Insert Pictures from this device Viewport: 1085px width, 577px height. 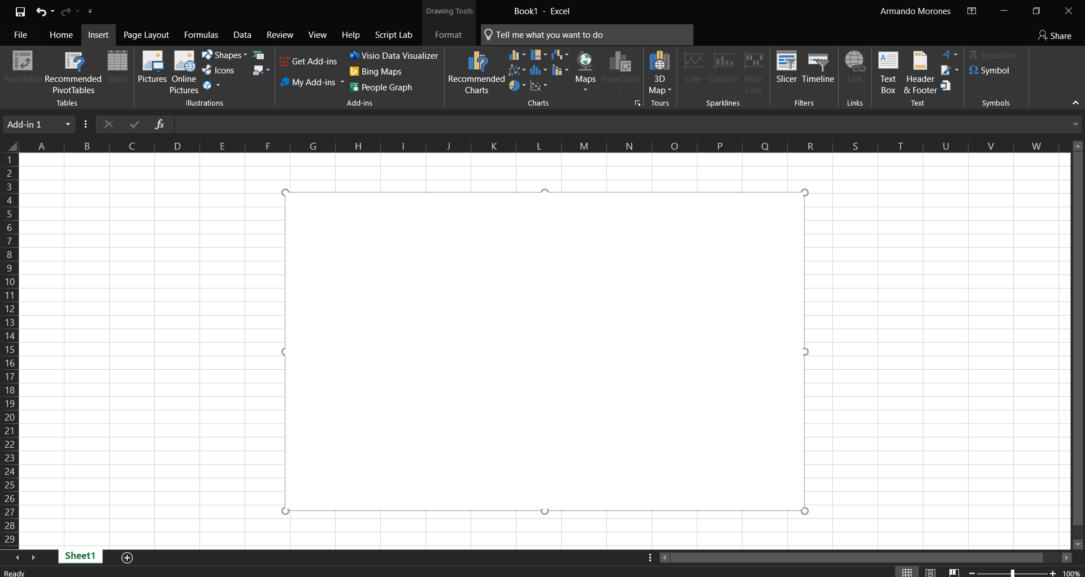(152, 68)
